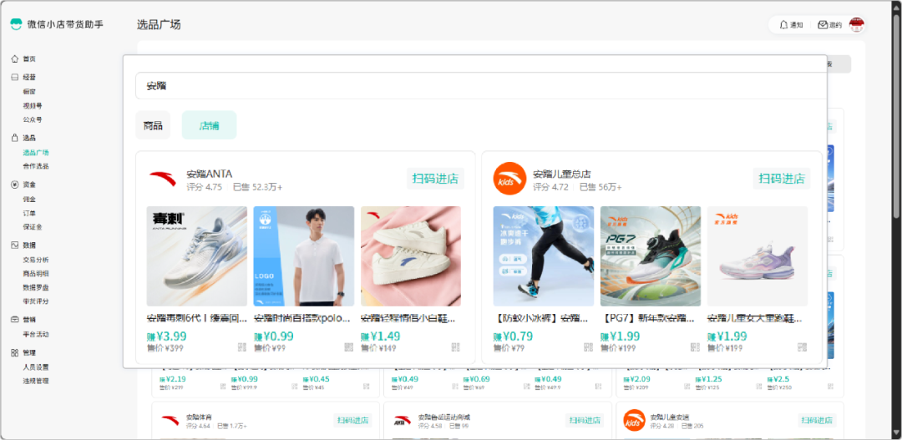902x440 pixels.
Task: Open 橱窗 in the sidebar
Action: [29, 92]
